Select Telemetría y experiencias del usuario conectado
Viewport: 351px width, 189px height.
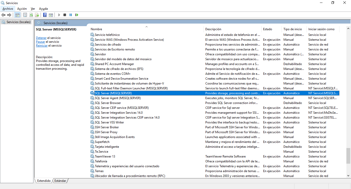tap(214, 166)
